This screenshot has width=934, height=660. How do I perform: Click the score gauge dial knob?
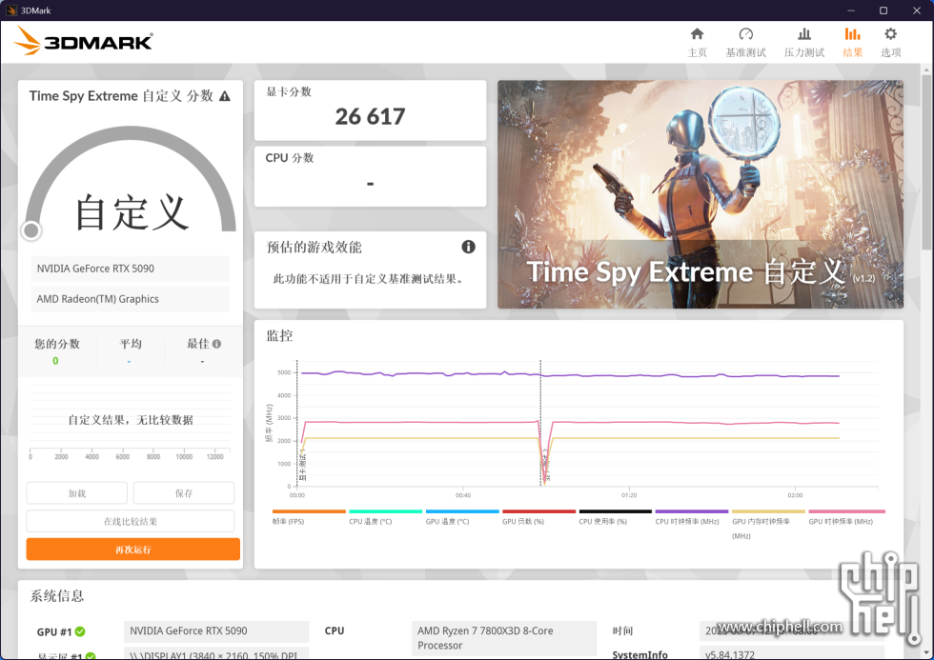click(30, 230)
